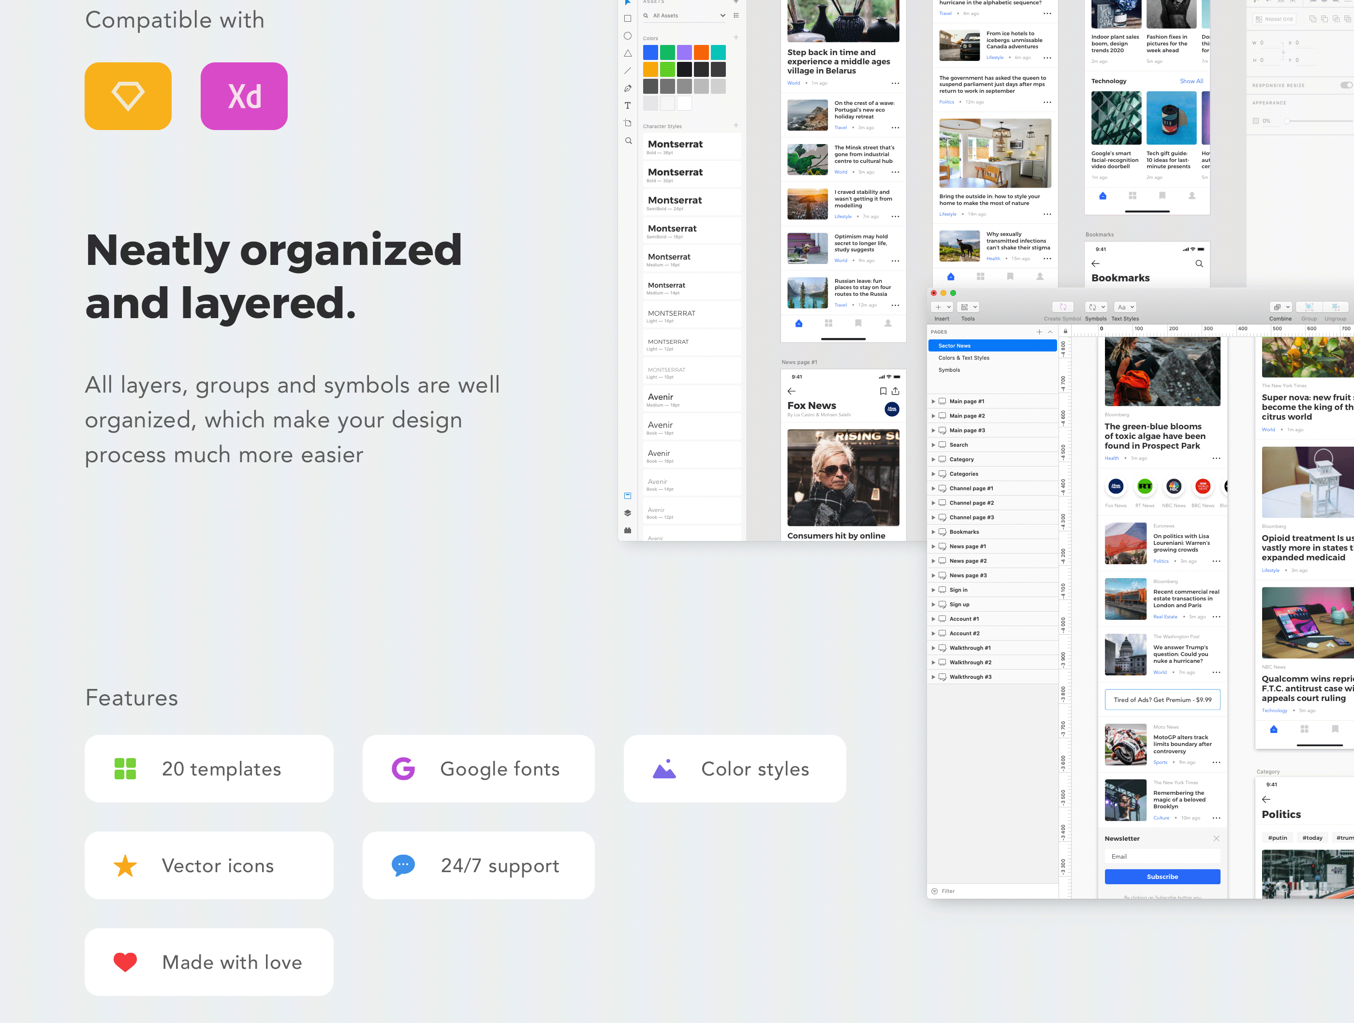Select the Artboard tool in XD
1354x1023 pixels.
click(x=627, y=123)
